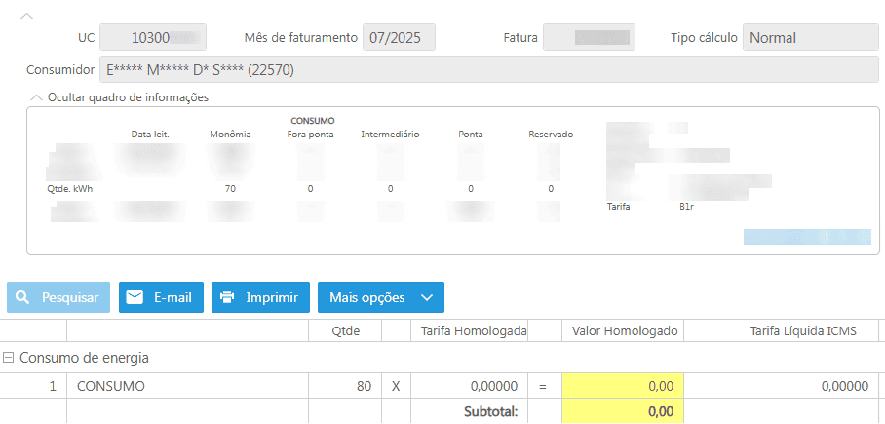
Task: Click the yellow Subtotal value cell
Action: (x=623, y=411)
